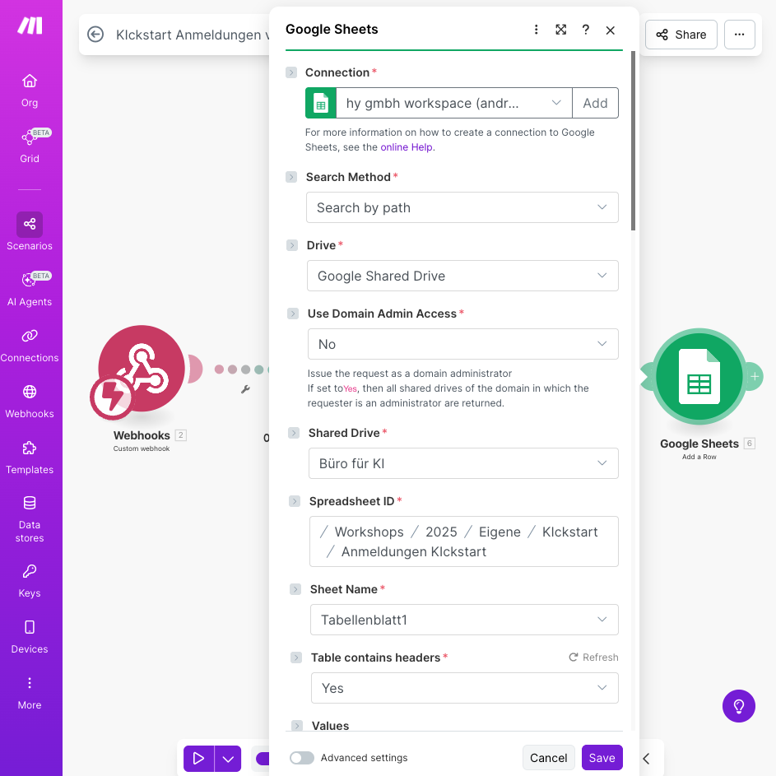Open the Drive dropdown
Screen dimensions: 776x776
462,276
